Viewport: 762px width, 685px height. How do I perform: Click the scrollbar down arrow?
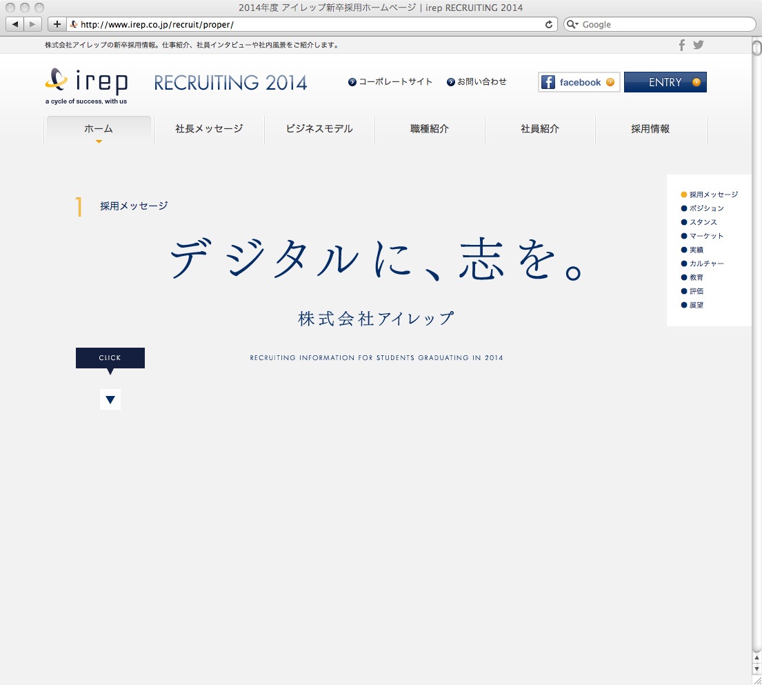pos(756,669)
